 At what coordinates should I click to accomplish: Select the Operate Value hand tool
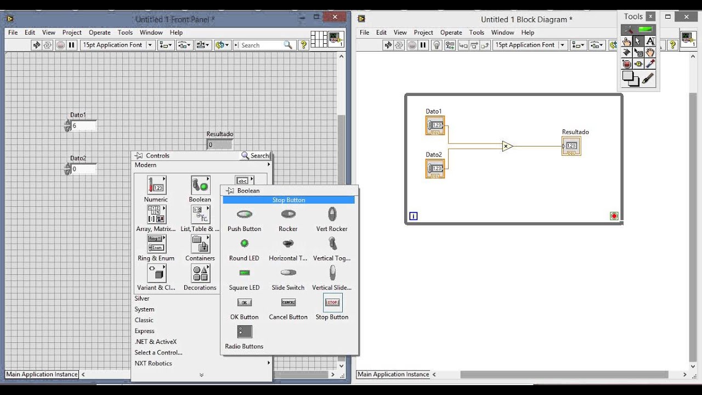tap(627, 41)
